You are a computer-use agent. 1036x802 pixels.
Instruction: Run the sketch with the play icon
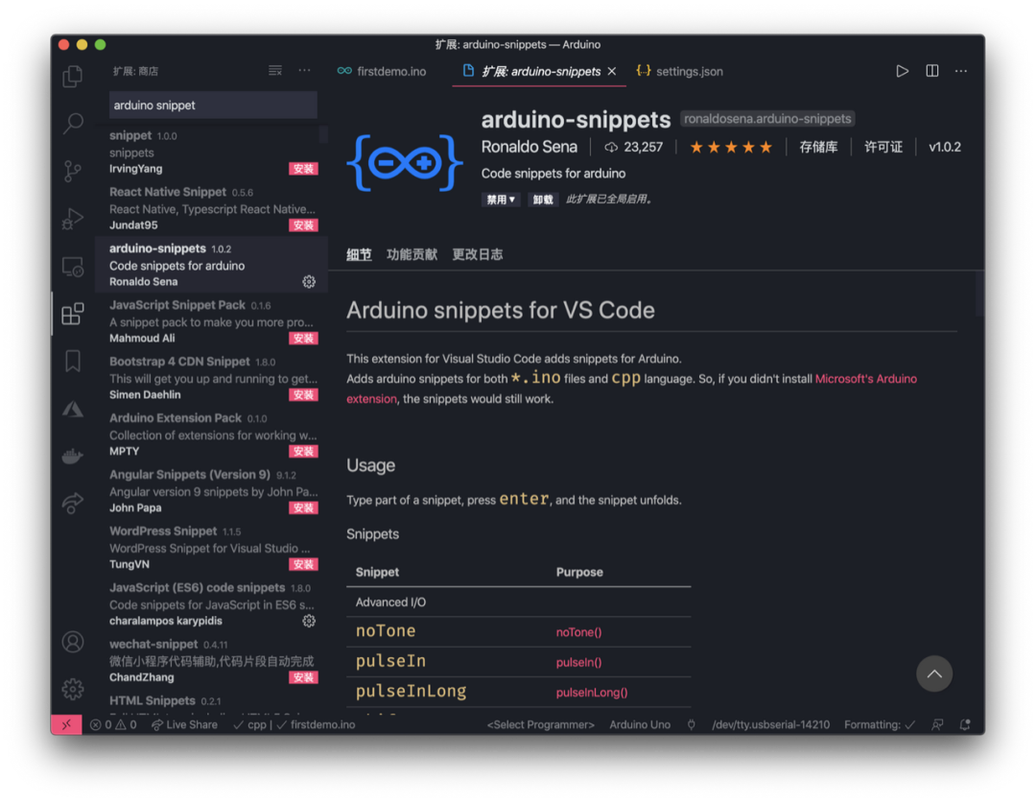pyautogui.click(x=902, y=71)
